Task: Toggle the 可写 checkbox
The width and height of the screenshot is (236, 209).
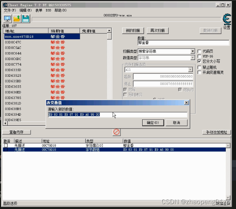Action: pyautogui.click(x=125, y=90)
